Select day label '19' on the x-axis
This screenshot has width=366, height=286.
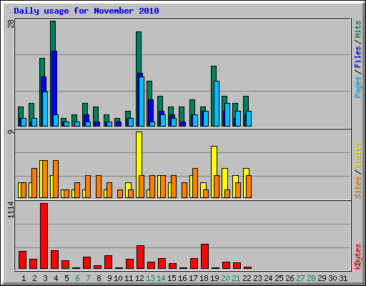[214, 278]
